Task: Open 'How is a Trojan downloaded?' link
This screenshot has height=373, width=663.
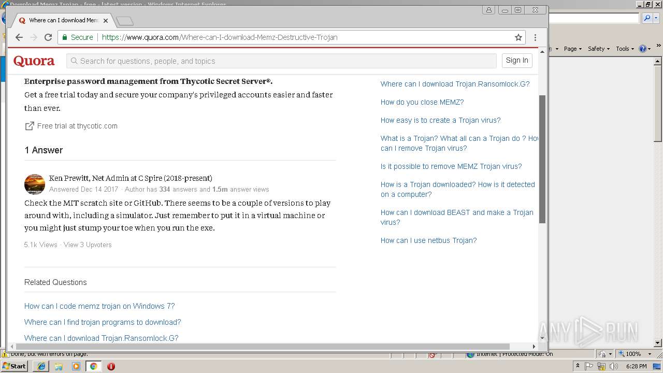Action: click(x=458, y=190)
